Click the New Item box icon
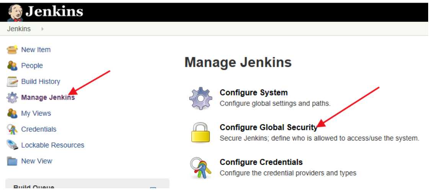Viewport: 445px width, 194px height. 12,50
